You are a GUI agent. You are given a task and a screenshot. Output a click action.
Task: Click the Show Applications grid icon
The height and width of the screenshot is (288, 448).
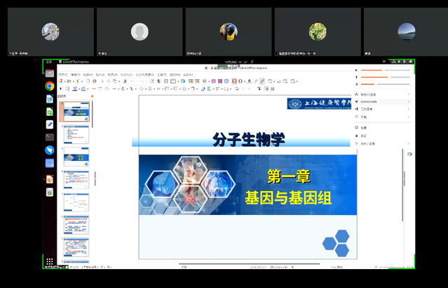pos(50,261)
